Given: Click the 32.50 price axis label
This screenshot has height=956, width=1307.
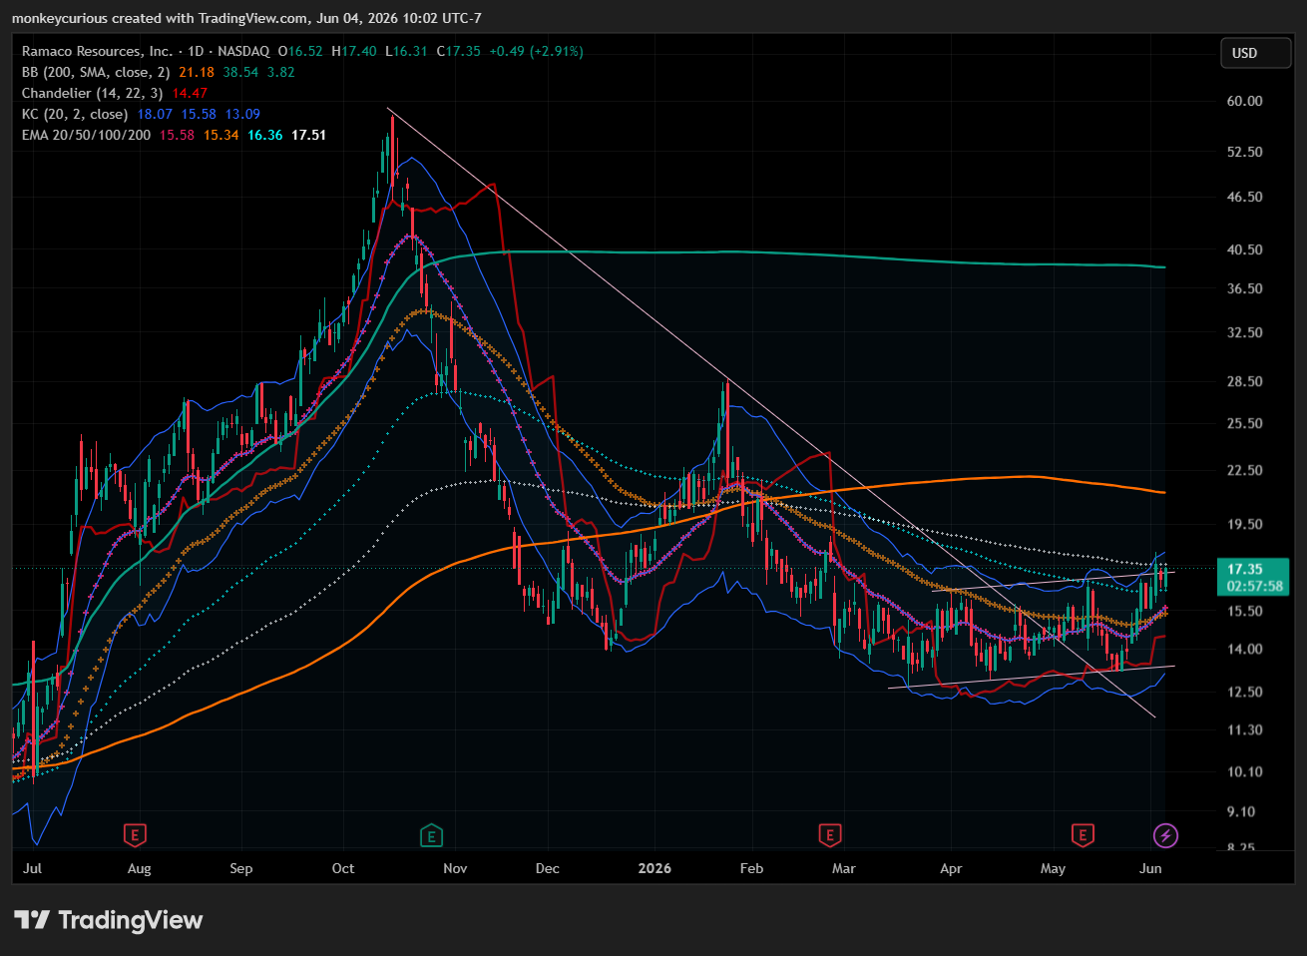Looking at the screenshot, I should tap(1245, 332).
